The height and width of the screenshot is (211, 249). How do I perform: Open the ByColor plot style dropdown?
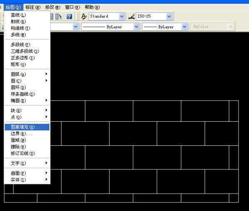[229, 27]
